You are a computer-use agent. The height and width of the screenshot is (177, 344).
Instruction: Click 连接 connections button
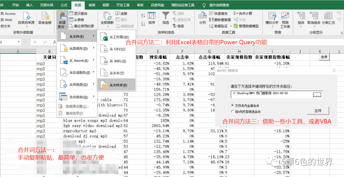click(122, 13)
